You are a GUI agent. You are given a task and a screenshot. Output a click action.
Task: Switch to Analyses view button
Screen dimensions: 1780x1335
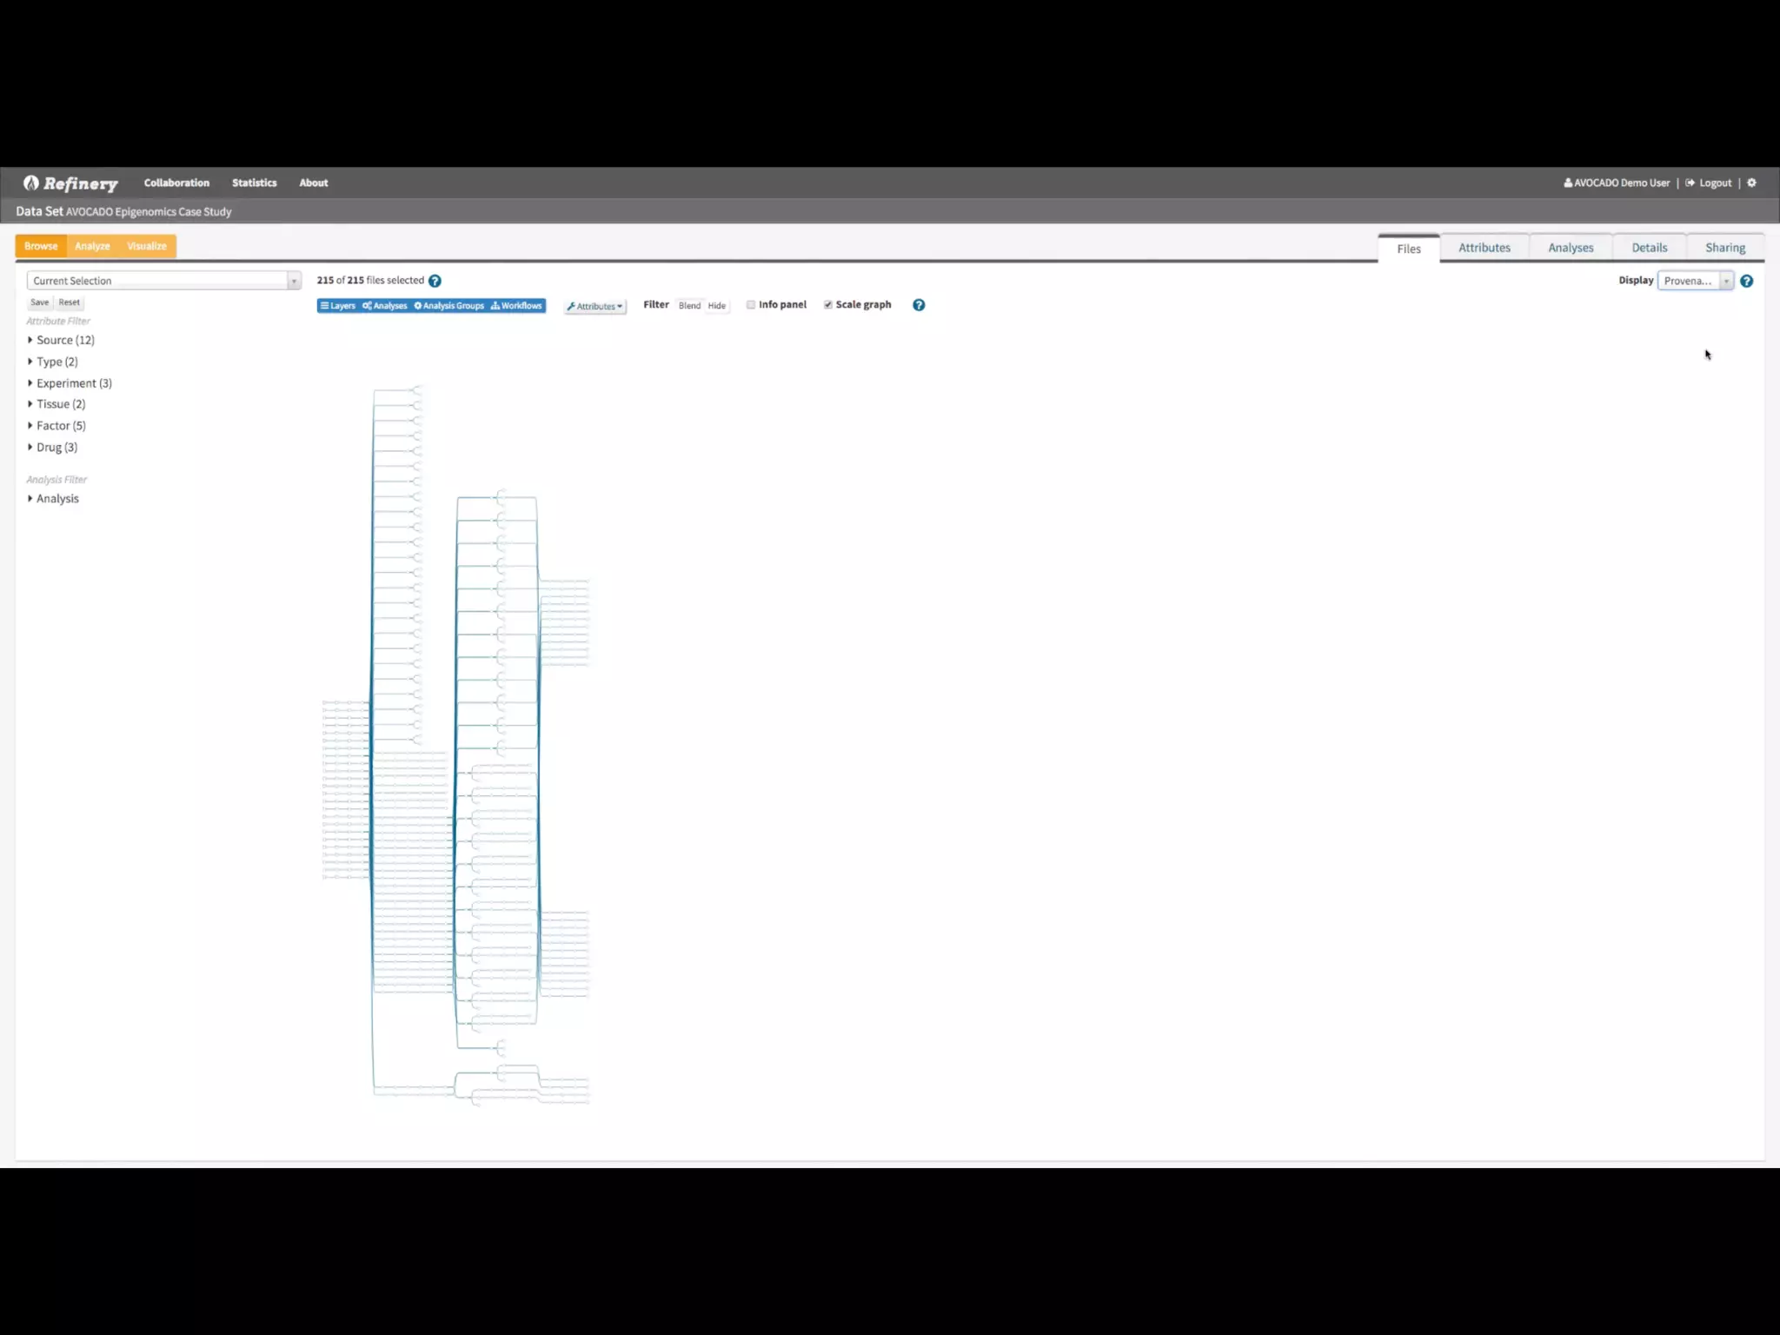(385, 306)
